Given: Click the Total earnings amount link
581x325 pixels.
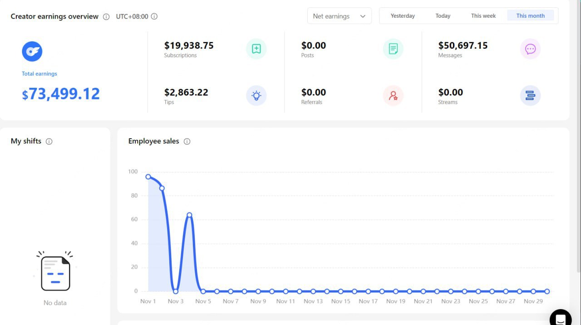Looking at the screenshot, I should tap(61, 94).
